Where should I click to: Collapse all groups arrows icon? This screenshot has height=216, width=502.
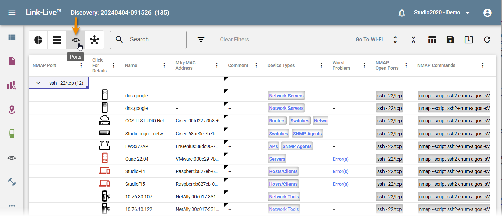[x=413, y=40]
